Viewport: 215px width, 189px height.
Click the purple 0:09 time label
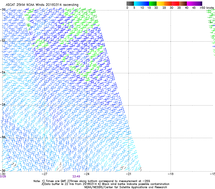click(3, 176)
